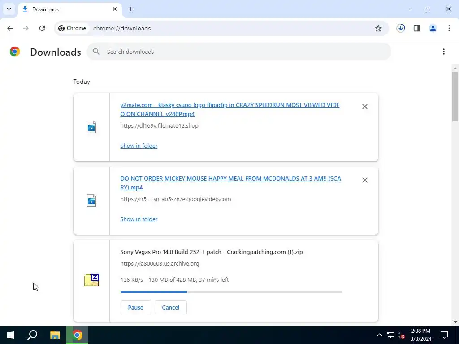Open Windows taskbar search
This screenshot has height=344, width=459.
[32, 335]
